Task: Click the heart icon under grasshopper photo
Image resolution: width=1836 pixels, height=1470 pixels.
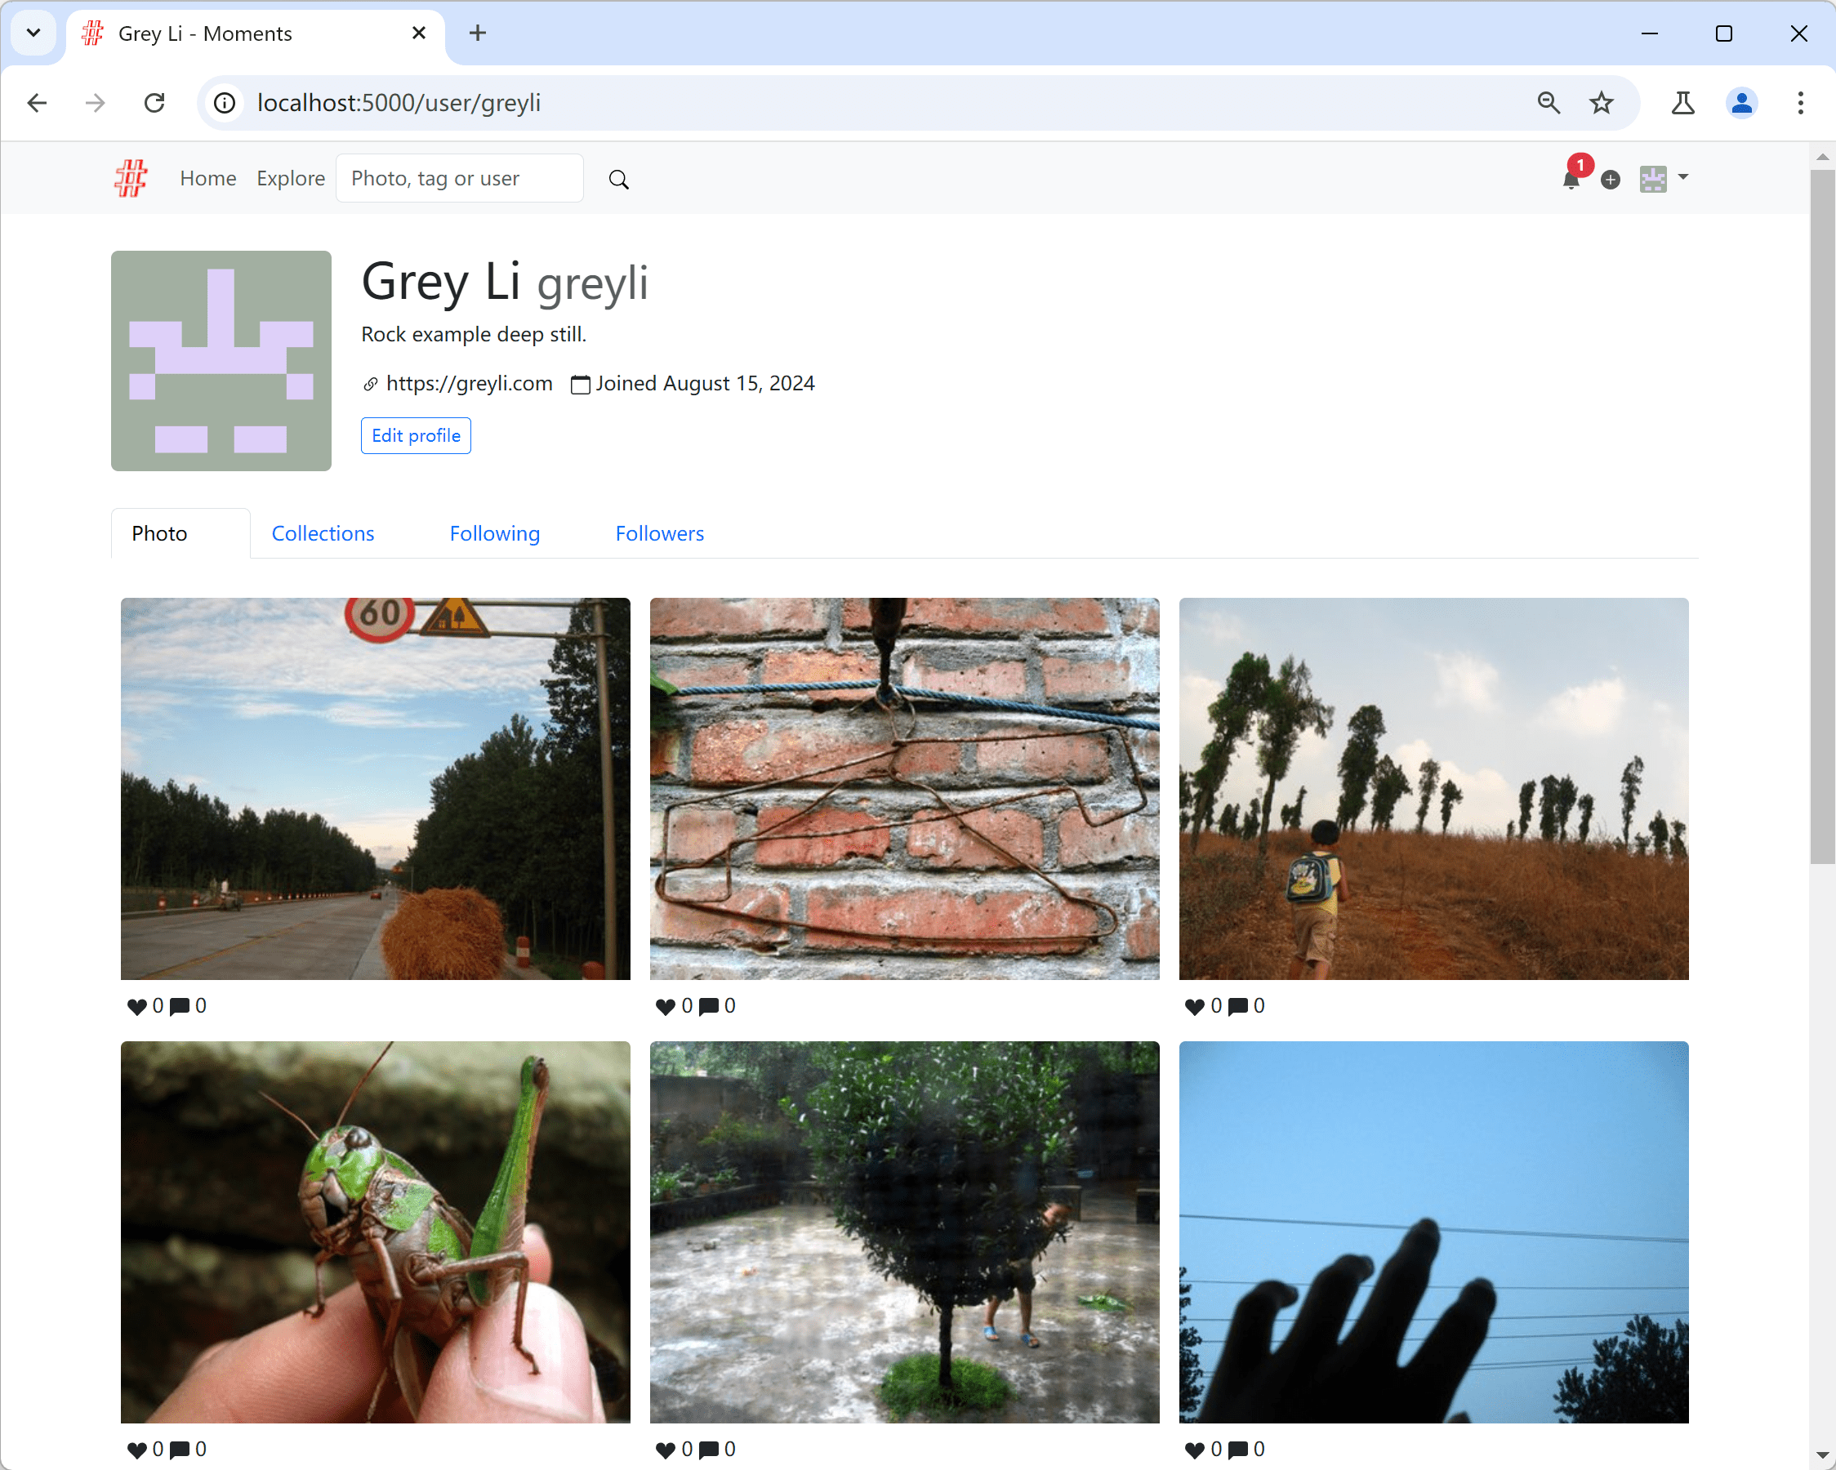Action: coord(136,1450)
